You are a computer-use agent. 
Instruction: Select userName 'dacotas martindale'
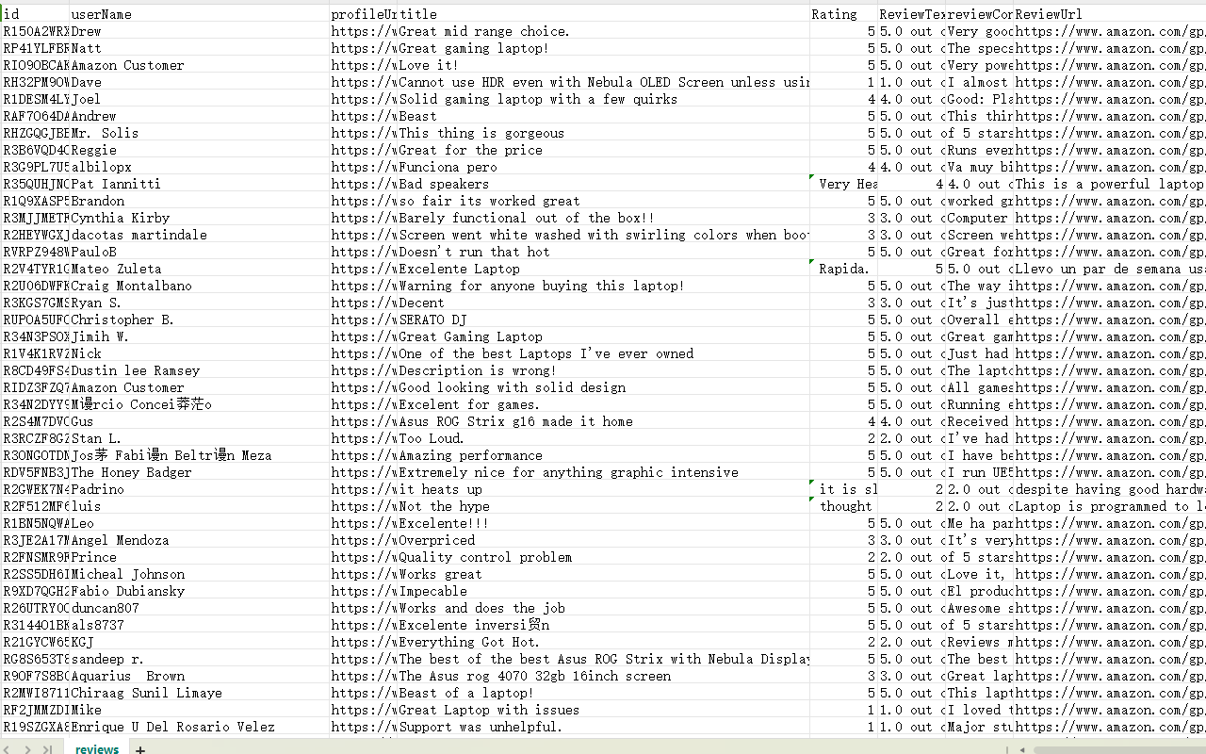click(200, 235)
